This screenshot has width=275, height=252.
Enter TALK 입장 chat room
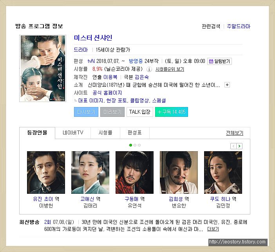pos(140,112)
